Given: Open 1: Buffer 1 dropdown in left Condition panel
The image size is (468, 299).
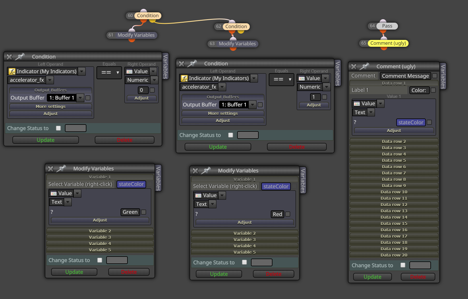Looking at the screenshot, I should 80,98.
